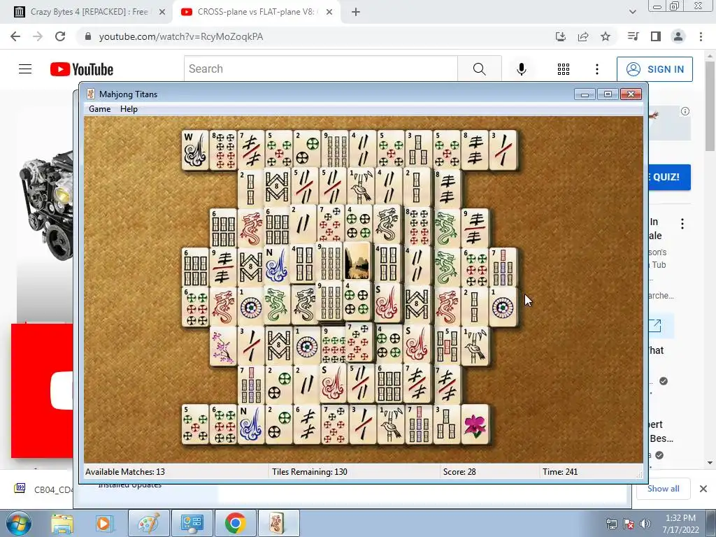
Task: Click the blue QUIZ! button
Action: coord(669,177)
